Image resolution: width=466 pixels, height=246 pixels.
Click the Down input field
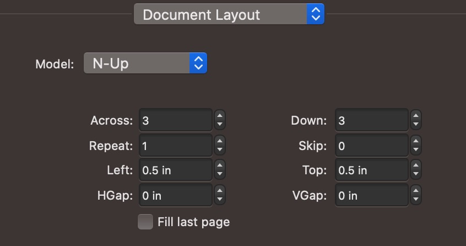(371, 120)
